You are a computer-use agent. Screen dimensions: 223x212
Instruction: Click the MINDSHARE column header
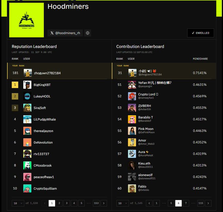[200, 59]
